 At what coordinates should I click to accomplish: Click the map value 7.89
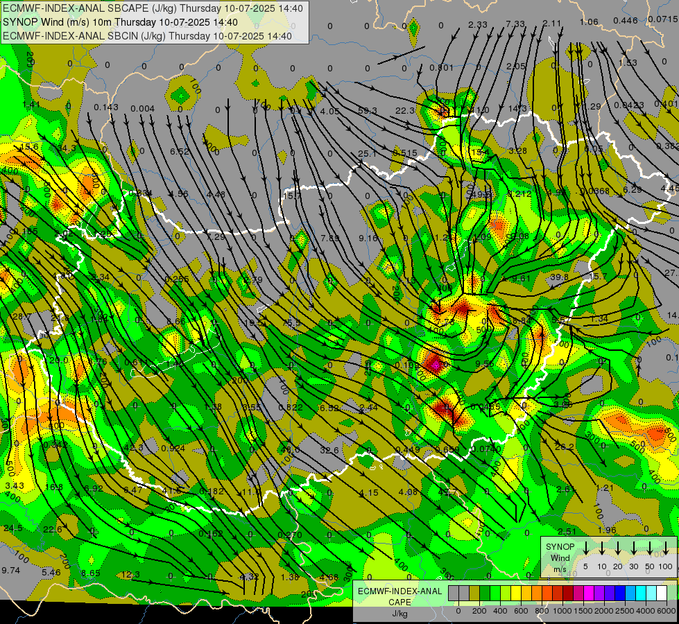click(x=330, y=238)
